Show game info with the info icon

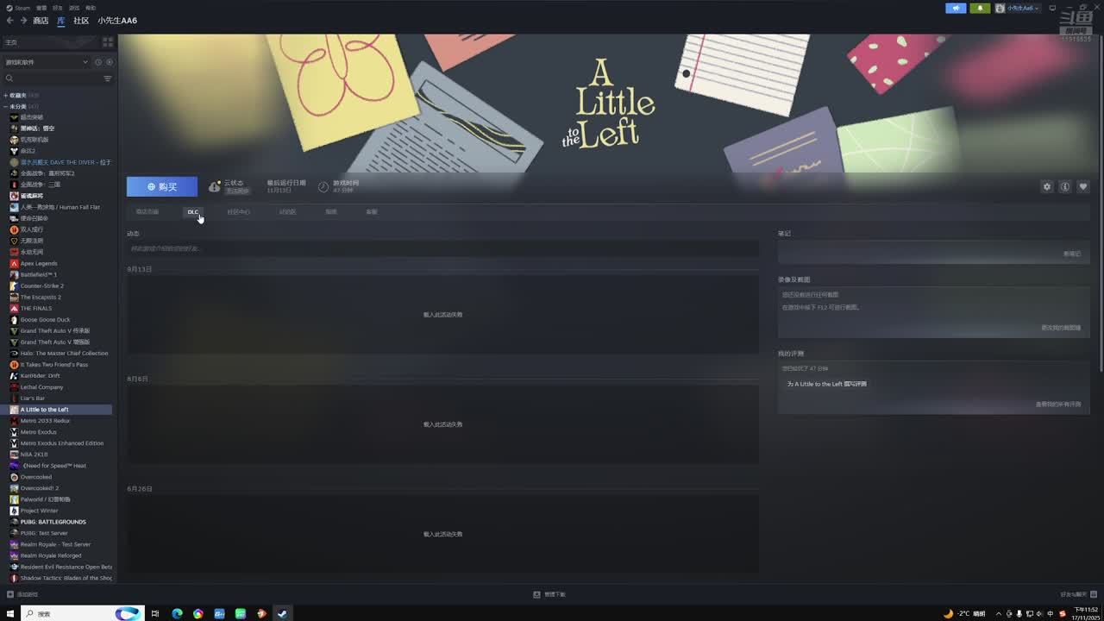1065,186
